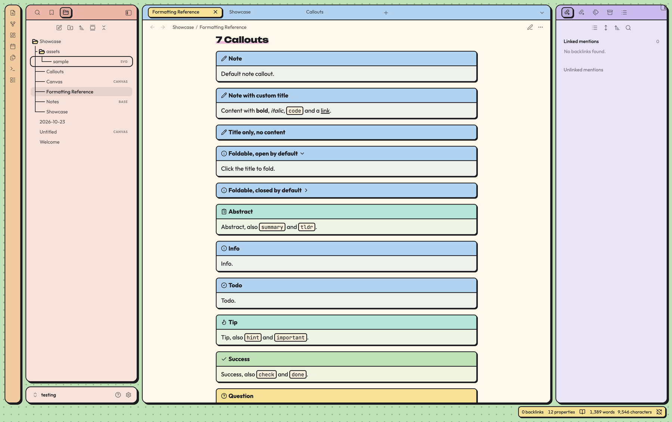Open the command palette terminal icon
The height and width of the screenshot is (422, 672).
[x=13, y=69]
